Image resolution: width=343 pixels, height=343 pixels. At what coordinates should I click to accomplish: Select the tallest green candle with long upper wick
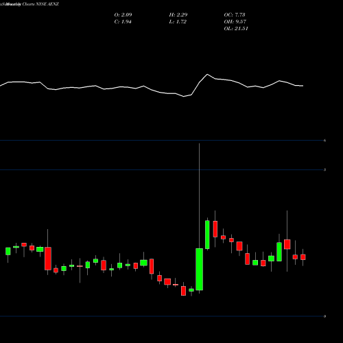(200, 269)
